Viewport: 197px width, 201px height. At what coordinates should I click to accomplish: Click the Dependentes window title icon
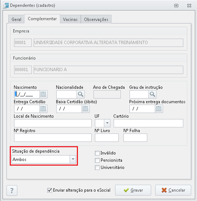click(6, 6)
